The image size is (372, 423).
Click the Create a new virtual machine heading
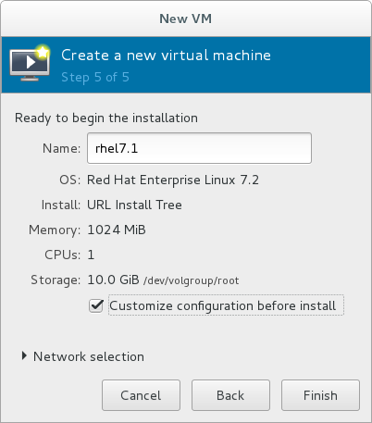coord(166,56)
